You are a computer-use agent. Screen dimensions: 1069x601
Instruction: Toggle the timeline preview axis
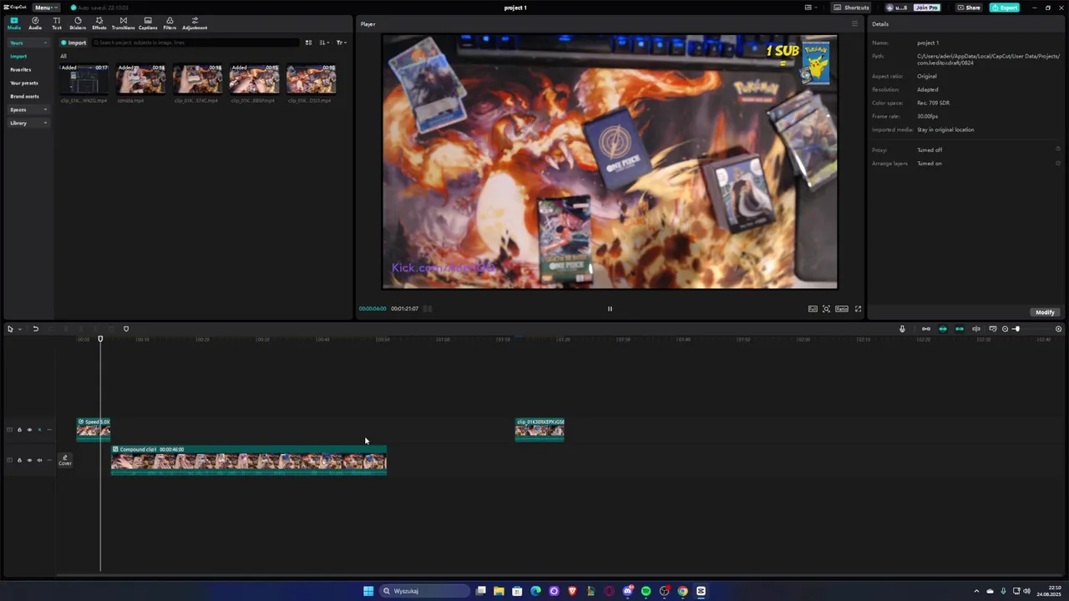click(x=976, y=329)
